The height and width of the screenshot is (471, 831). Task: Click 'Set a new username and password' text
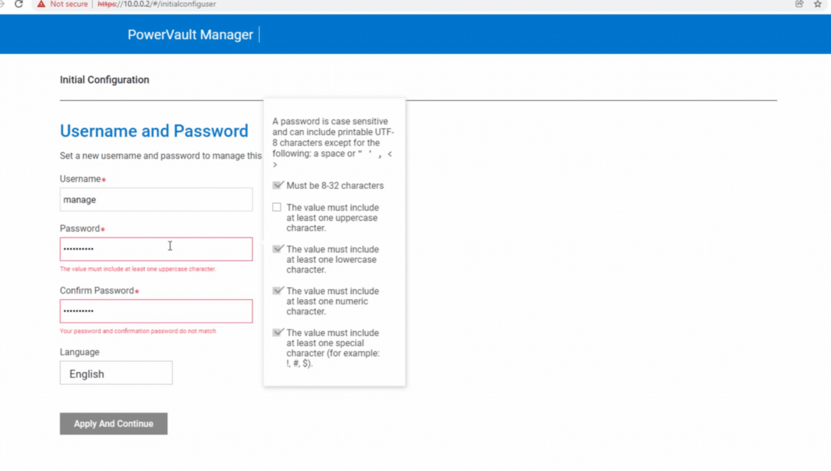tap(161, 156)
